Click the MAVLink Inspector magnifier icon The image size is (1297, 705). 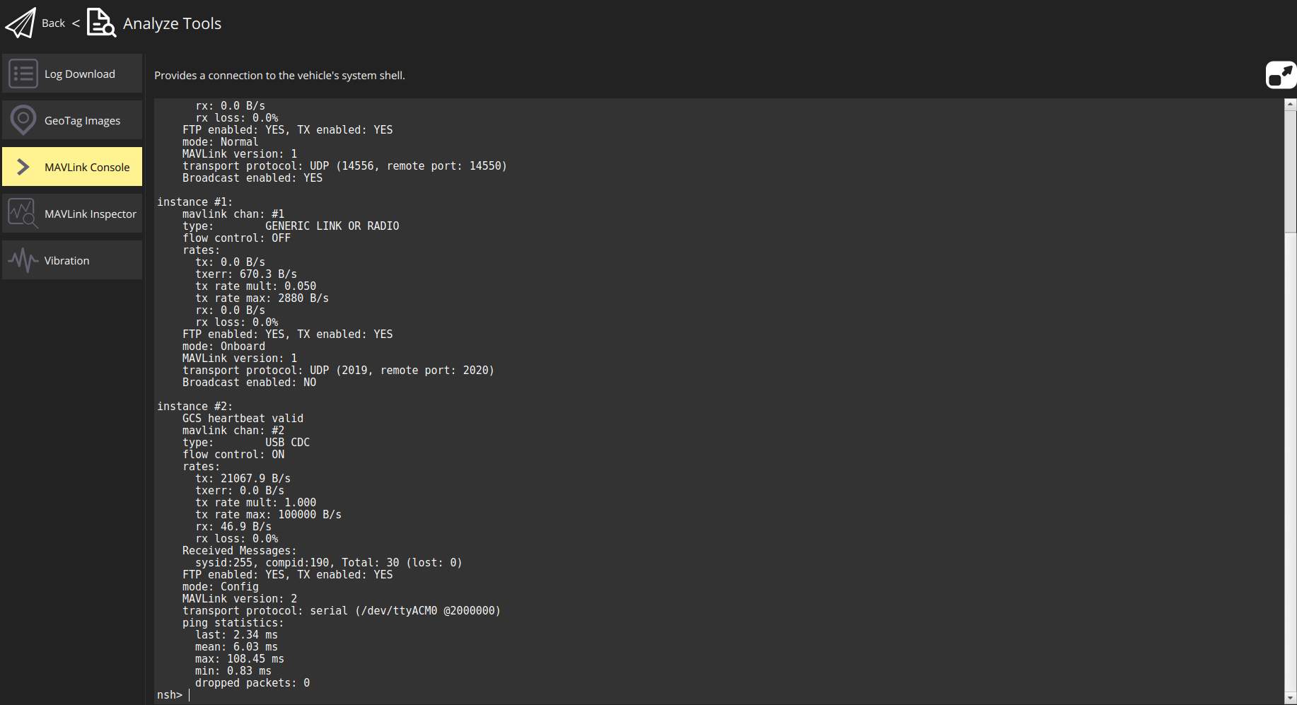point(23,213)
